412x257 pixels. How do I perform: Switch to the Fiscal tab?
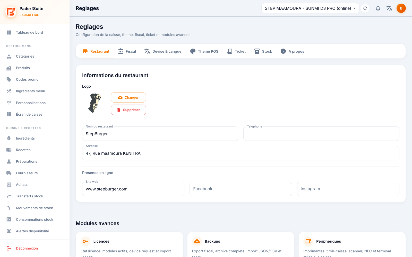pyautogui.click(x=127, y=51)
